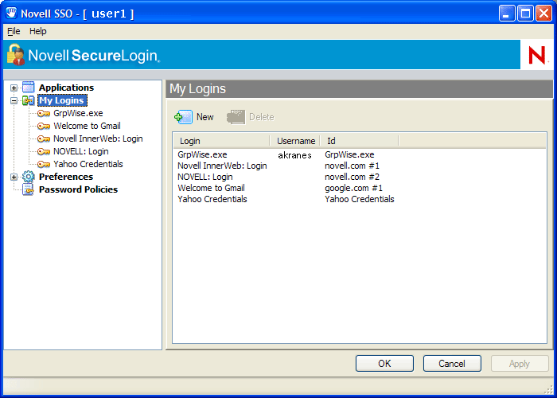
Task: Select NOVELL: Login list row
Action: pos(205,177)
